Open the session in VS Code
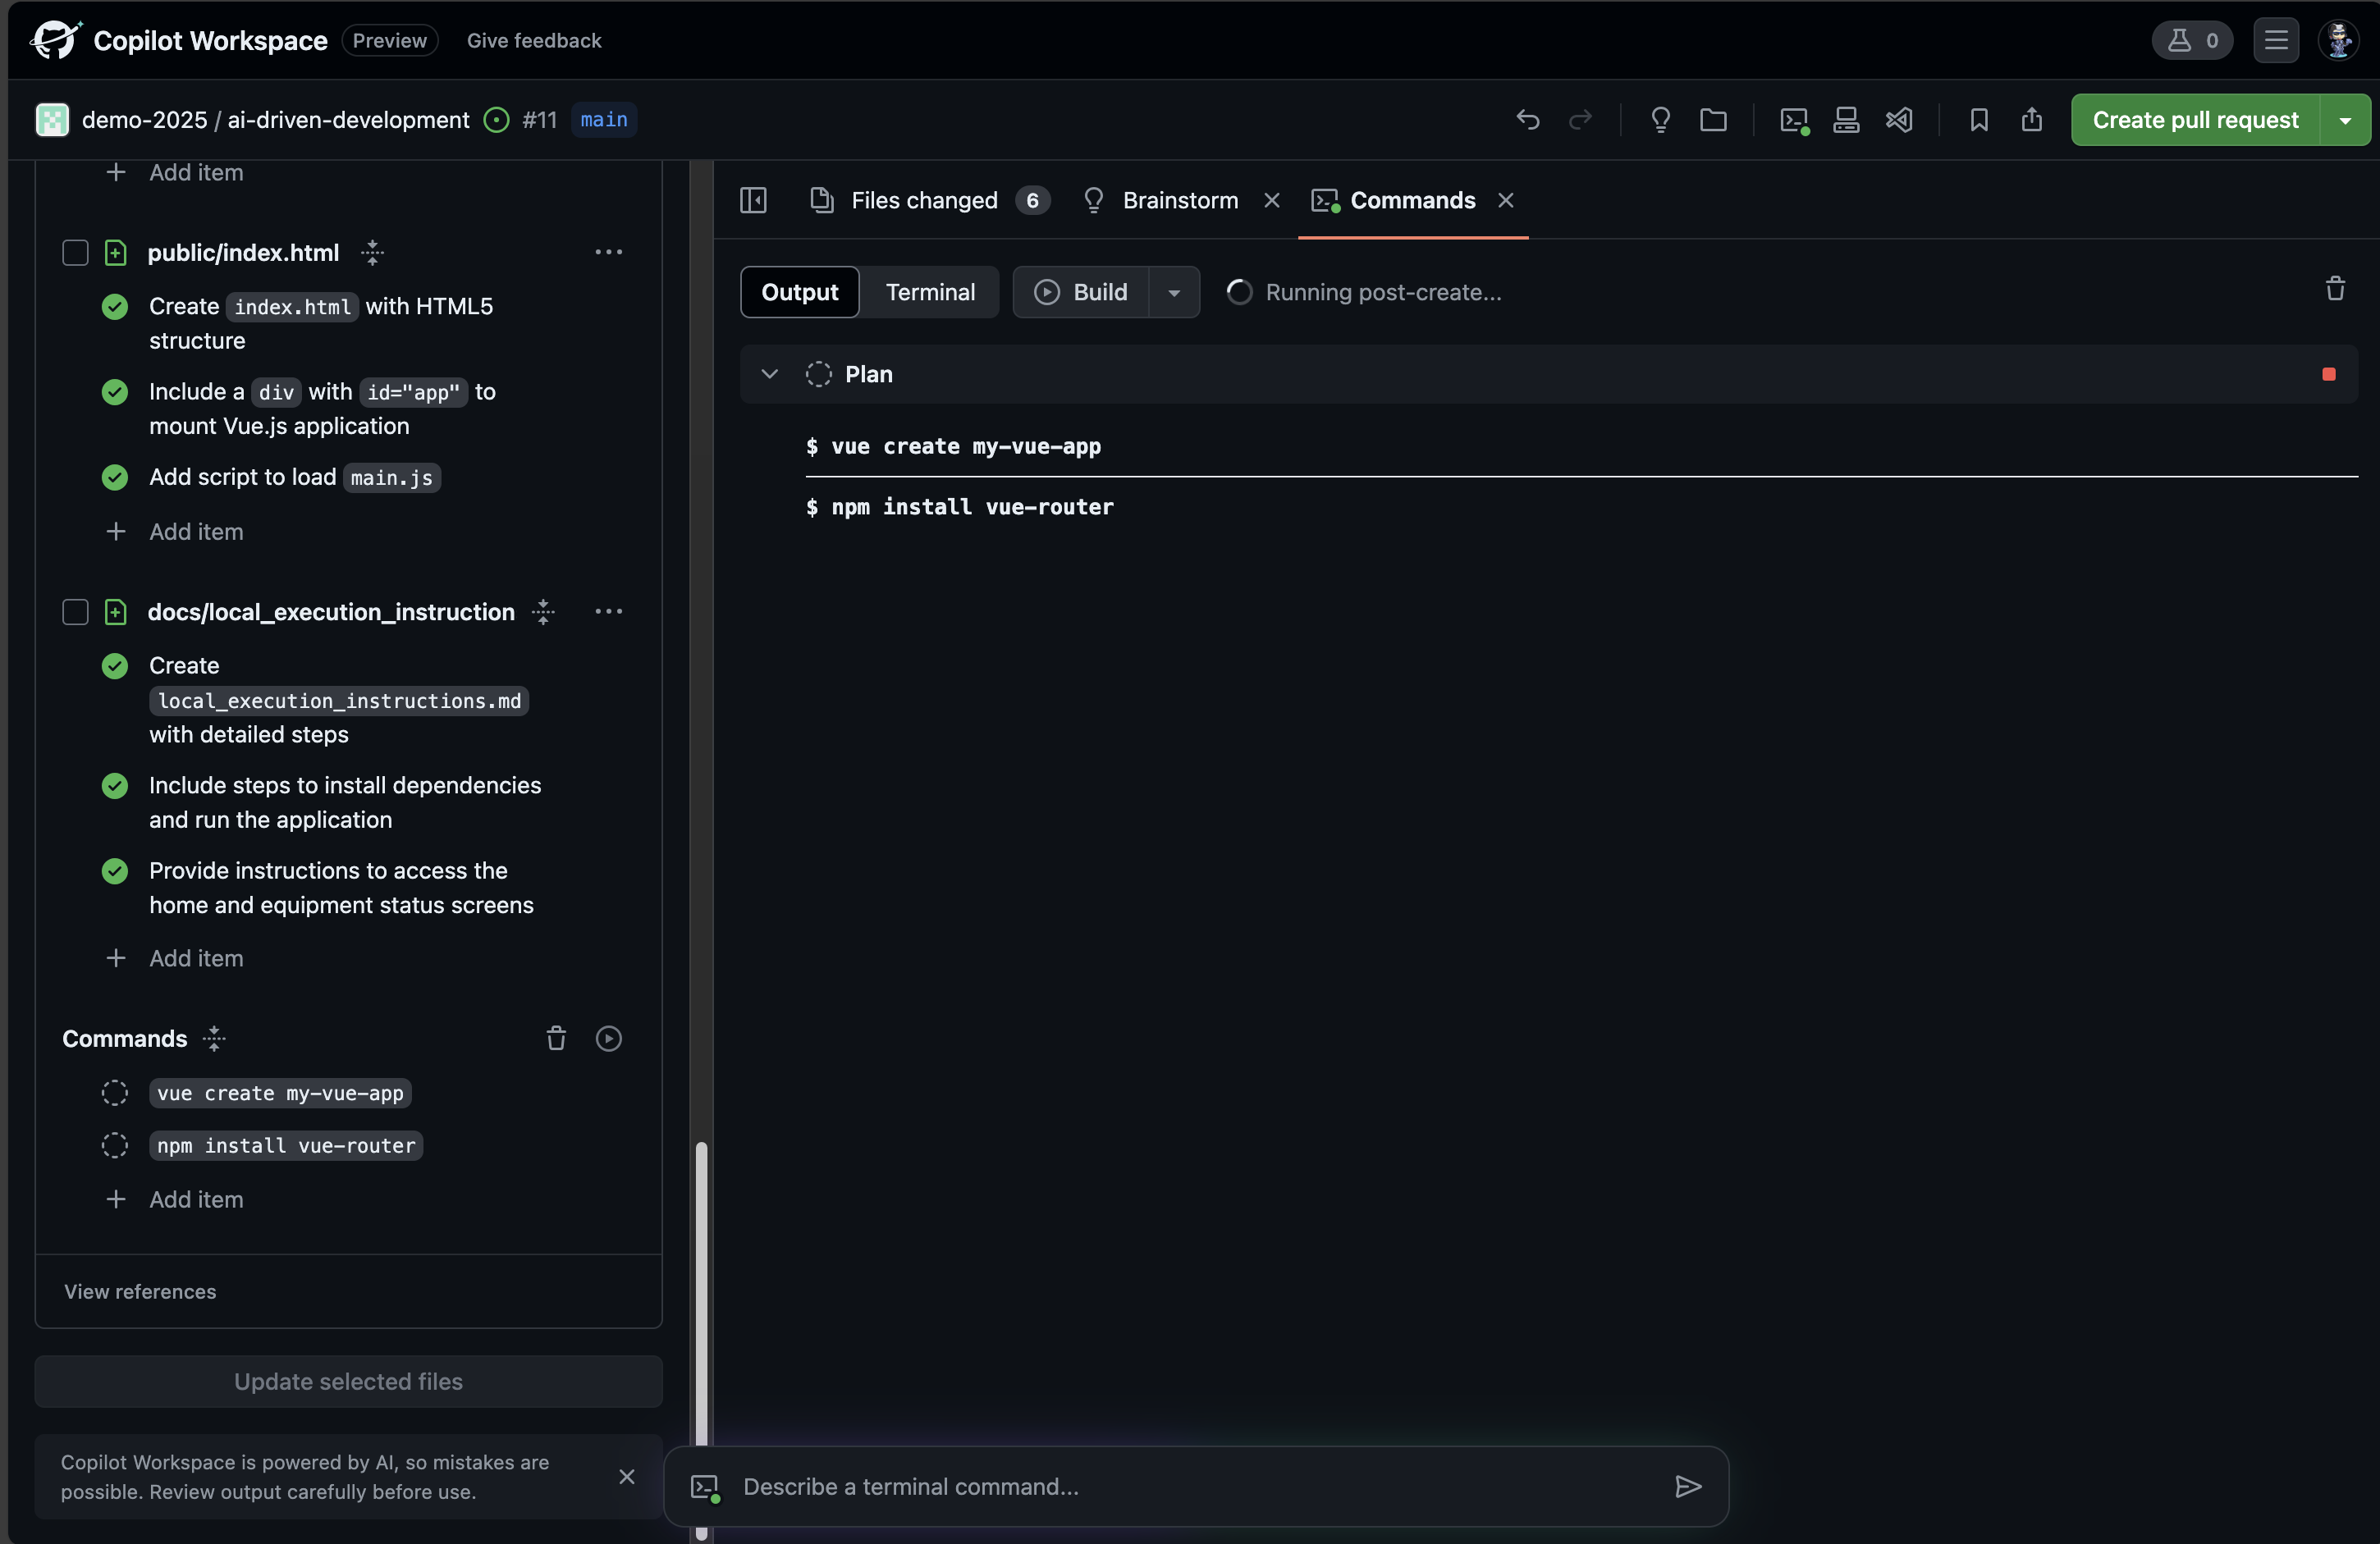Viewport: 2380px width, 1544px height. (1899, 120)
